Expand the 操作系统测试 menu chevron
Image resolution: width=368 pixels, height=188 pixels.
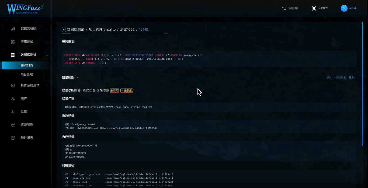[47, 85]
